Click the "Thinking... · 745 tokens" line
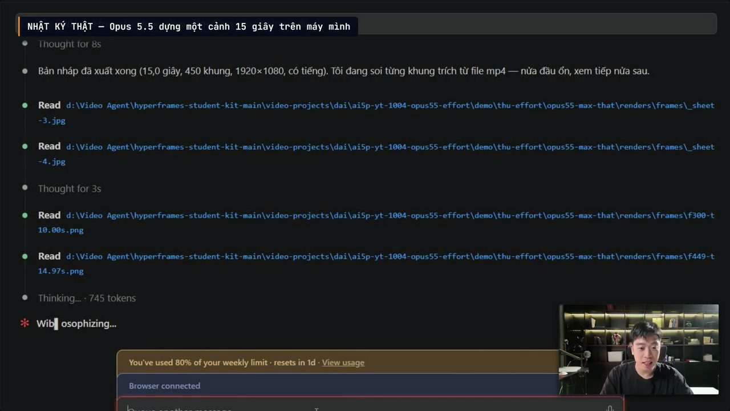Image resolution: width=730 pixels, height=411 pixels. pos(87,298)
